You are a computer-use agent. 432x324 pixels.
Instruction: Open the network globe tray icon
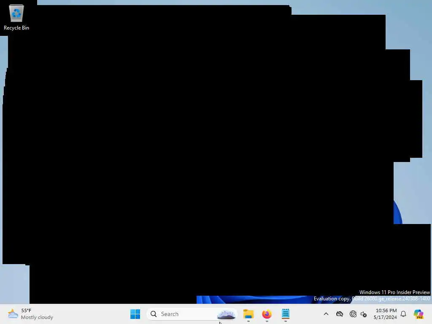pos(353,314)
